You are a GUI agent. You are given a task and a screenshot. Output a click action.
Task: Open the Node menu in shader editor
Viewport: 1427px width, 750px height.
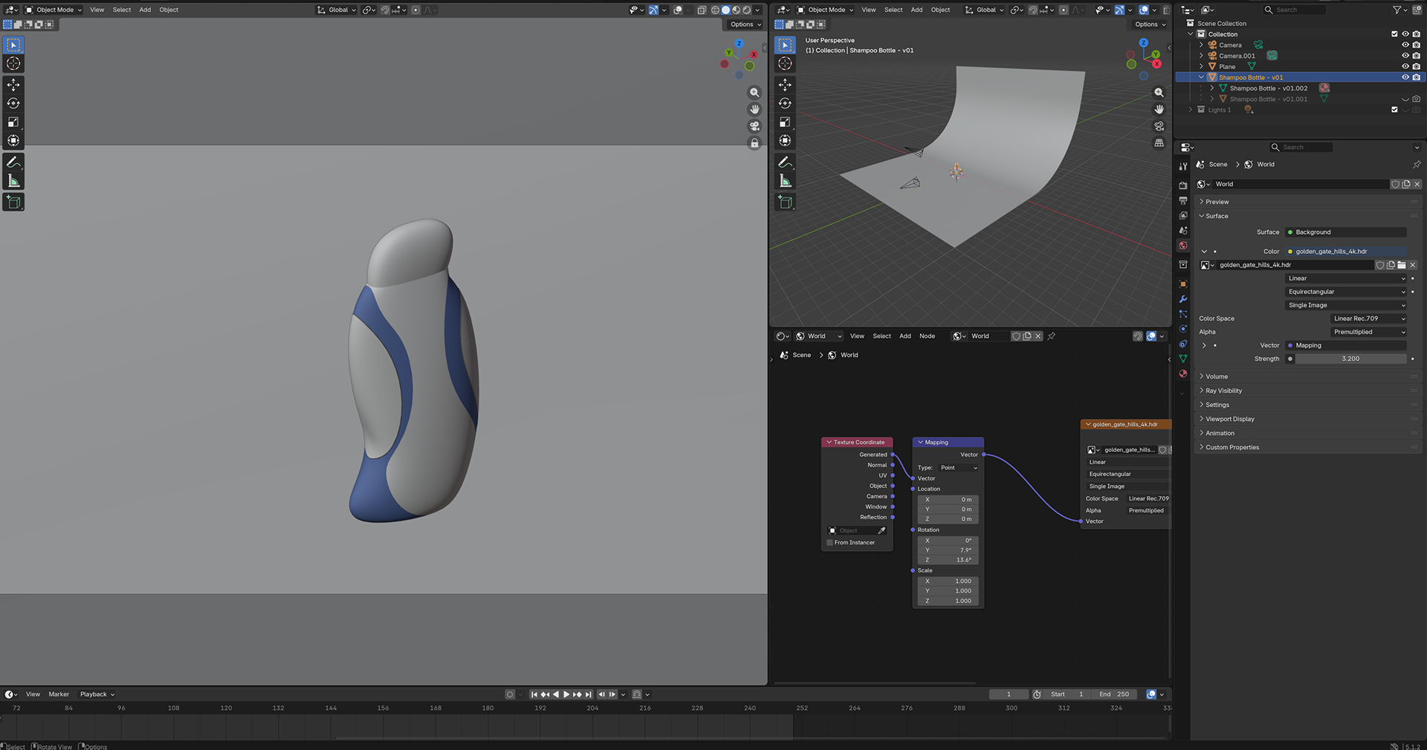(927, 336)
